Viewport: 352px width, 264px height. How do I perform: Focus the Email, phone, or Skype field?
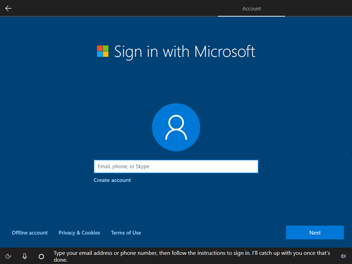pos(175,166)
